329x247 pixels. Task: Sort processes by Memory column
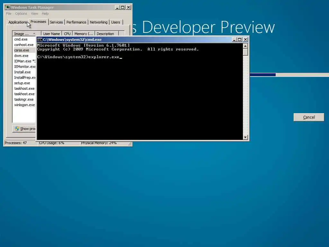pos(84,33)
